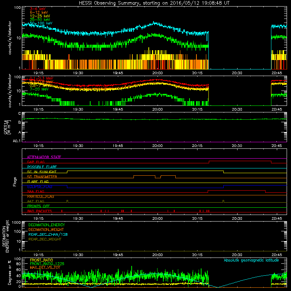Click the vertical Flags axis title
The width and height of the screenshot is (291, 291).
(x=15, y=182)
